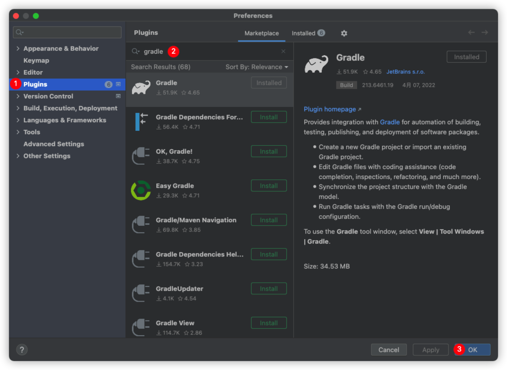Select the Gradle View result name
Screen dimensions: 507x370
(x=175, y=323)
